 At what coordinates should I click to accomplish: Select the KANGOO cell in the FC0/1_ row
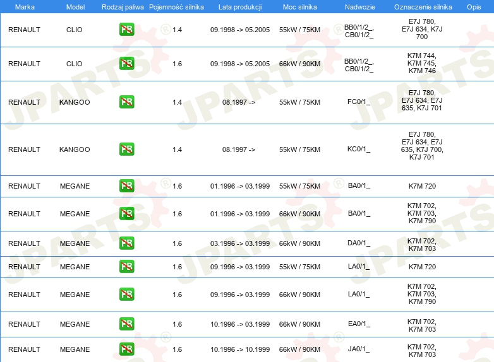75,102
